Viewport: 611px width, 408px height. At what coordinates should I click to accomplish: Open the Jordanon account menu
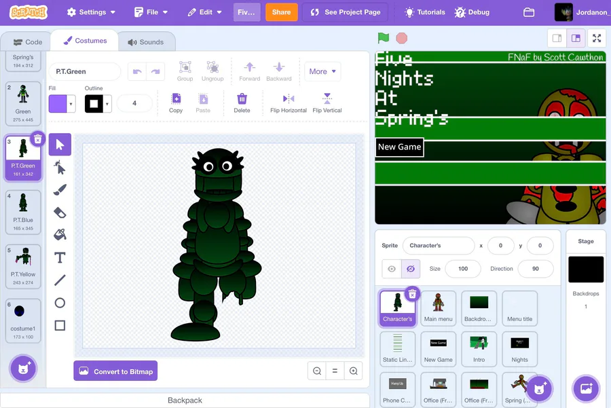[x=581, y=12]
